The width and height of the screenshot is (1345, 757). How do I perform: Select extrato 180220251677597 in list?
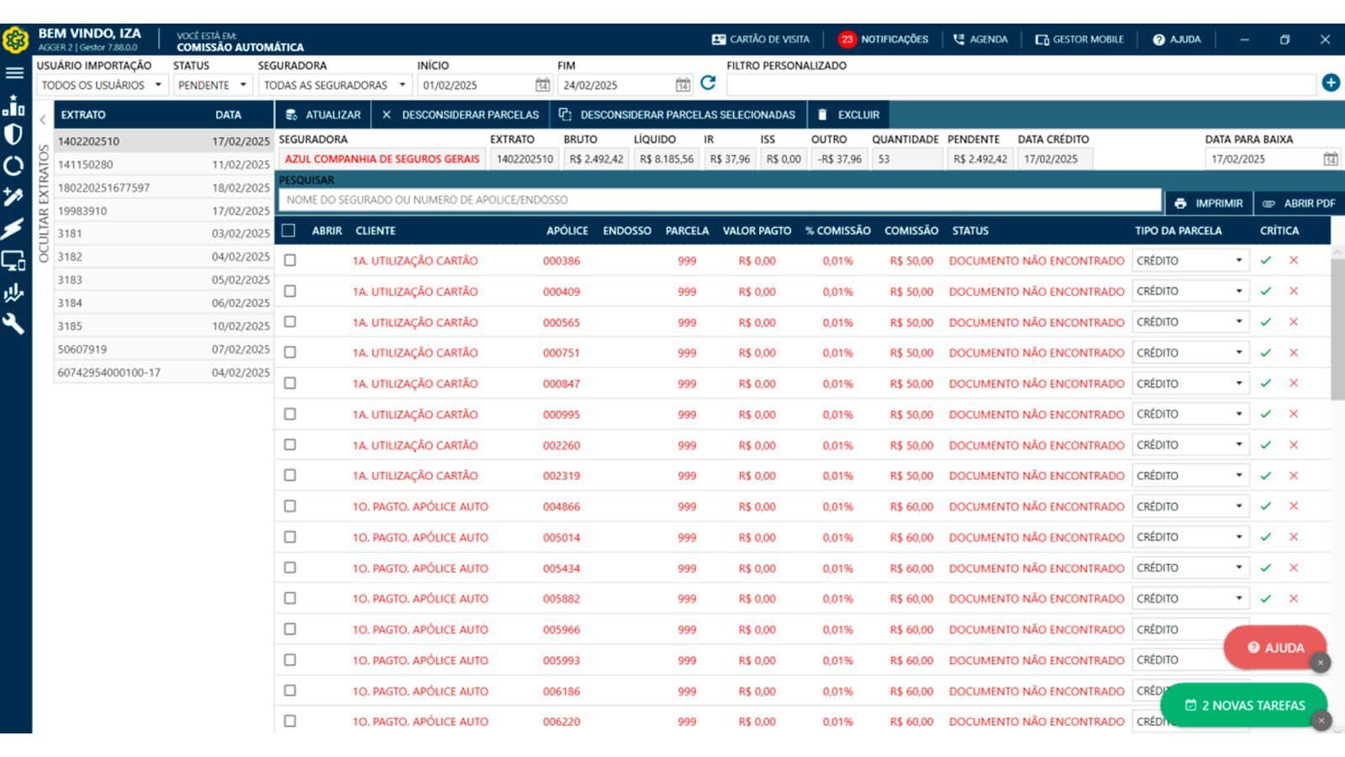(163, 188)
